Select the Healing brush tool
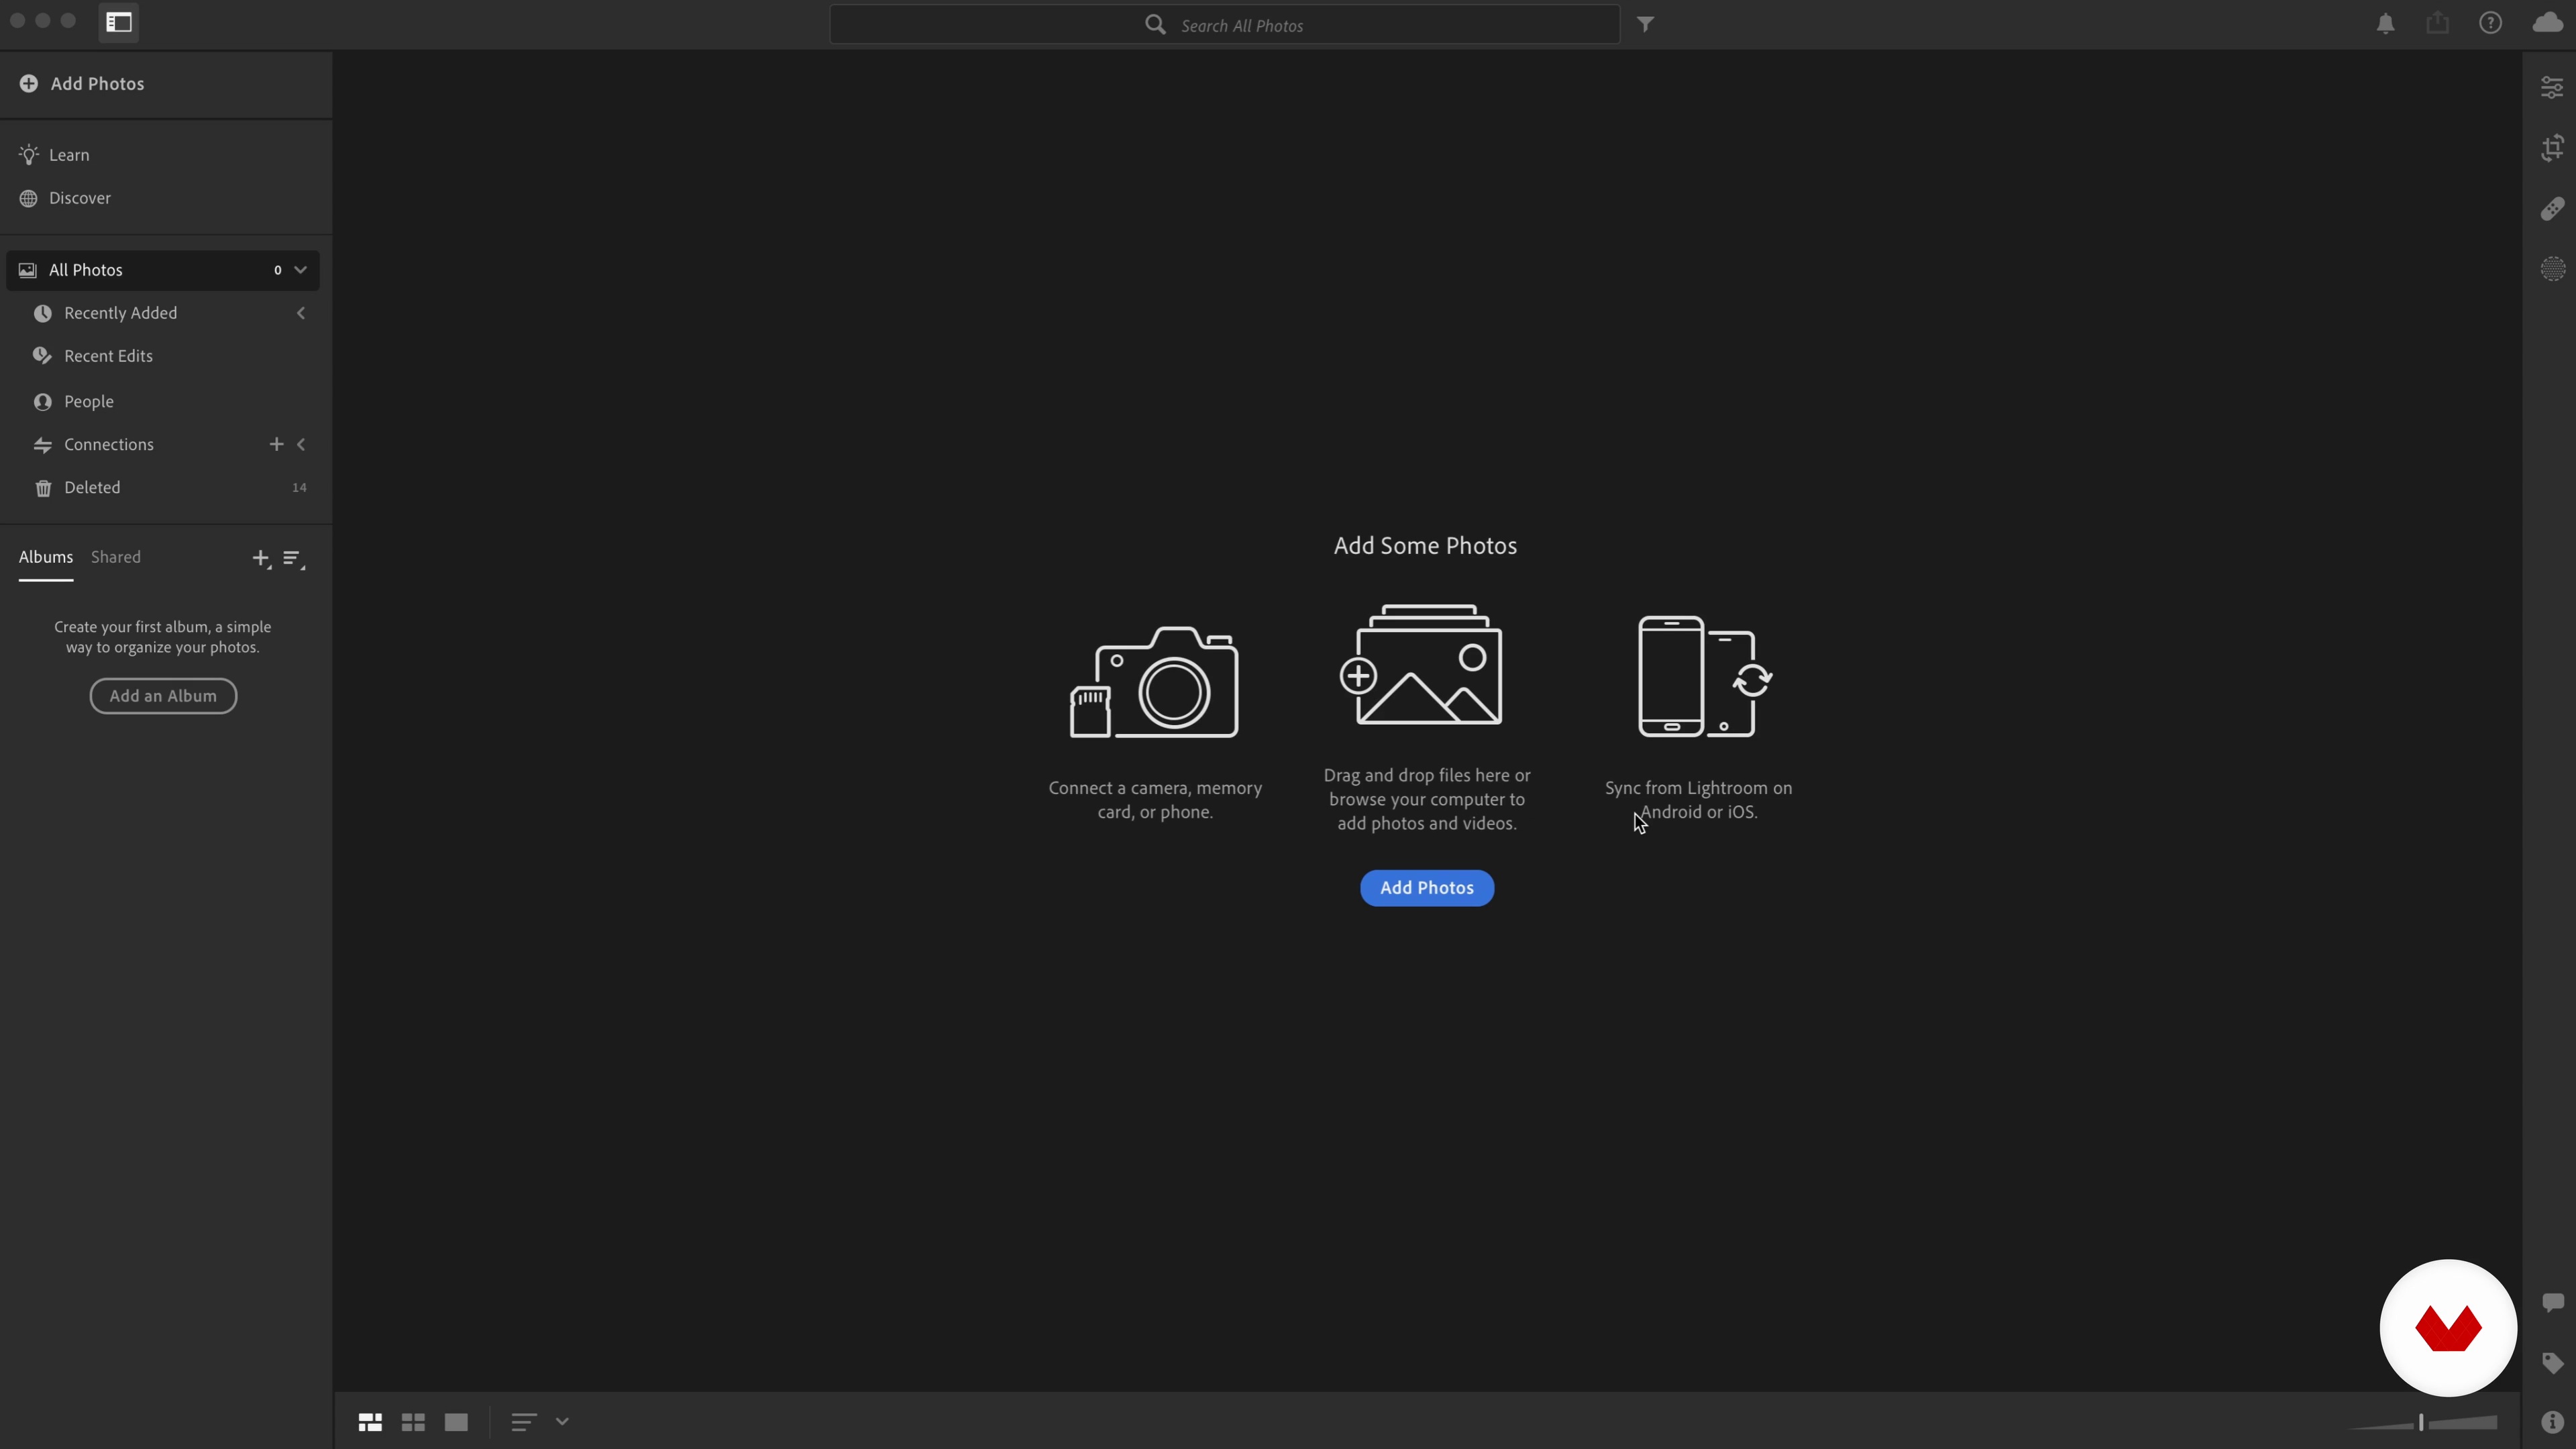 pyautogui.click(x=2552, y=209)
